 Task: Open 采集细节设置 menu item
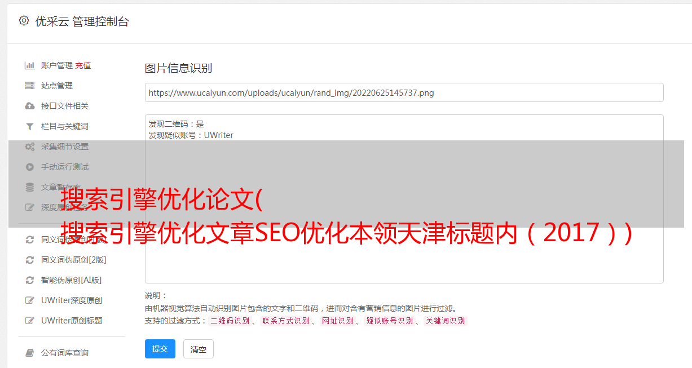(65, 147)
